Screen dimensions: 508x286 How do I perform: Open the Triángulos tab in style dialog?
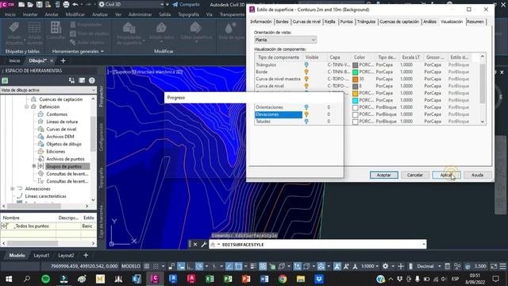coord(366,21)
